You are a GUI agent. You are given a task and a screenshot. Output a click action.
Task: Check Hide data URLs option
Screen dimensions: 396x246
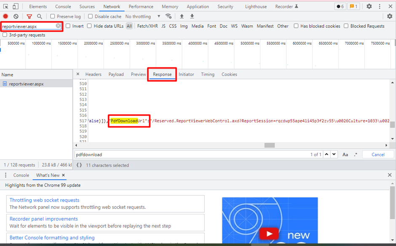pos(89,26)
